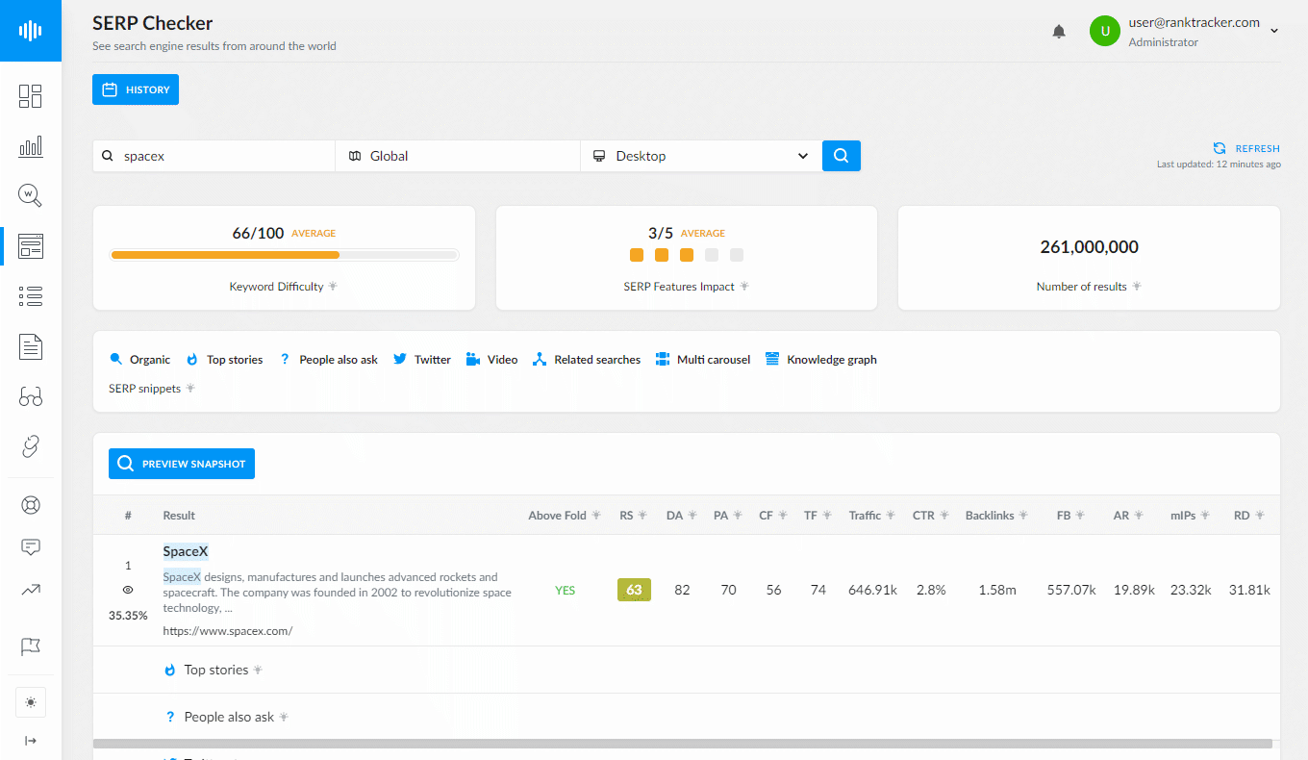1308x760 pixels.
Task: Click the CTR column header
Action: coord(923,516)
